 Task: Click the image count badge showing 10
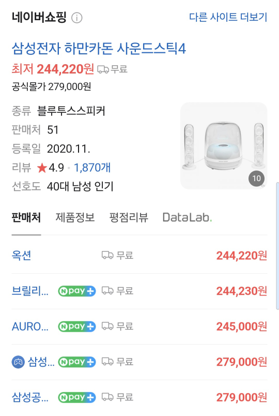[256, 179]
